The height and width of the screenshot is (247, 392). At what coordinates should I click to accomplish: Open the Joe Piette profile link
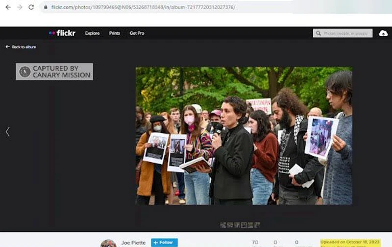pyautogui.click(x=133, y=243)
